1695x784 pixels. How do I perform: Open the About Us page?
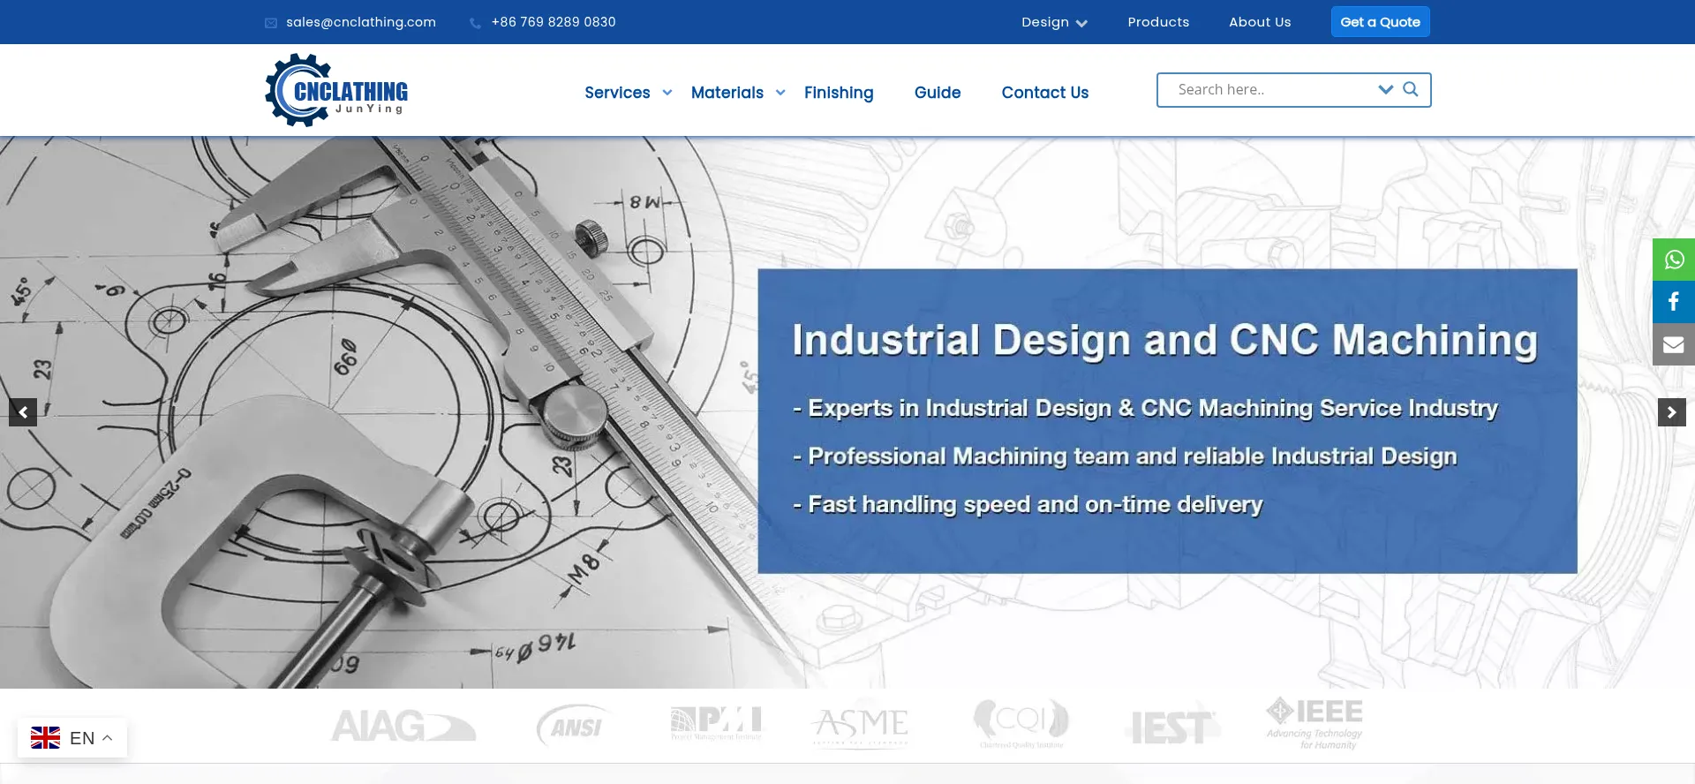(1260, 22)
